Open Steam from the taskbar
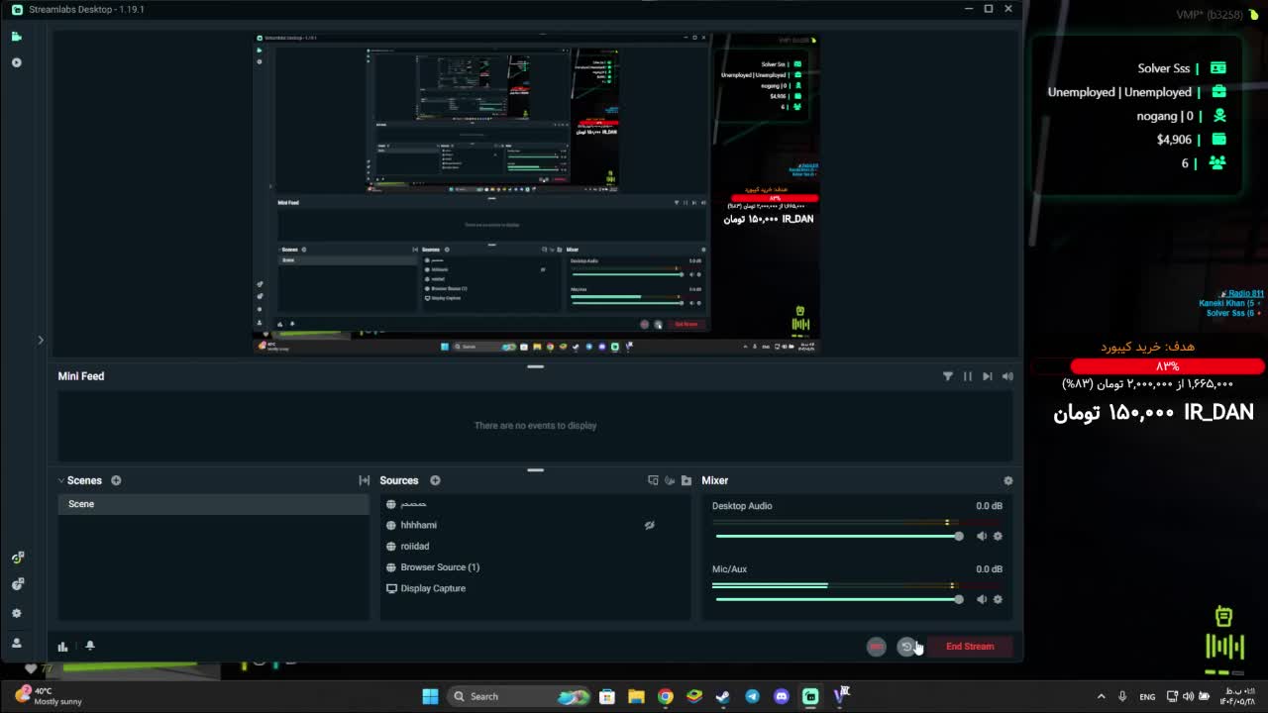This screenshot has height=713, width=1268. point(723,696)
